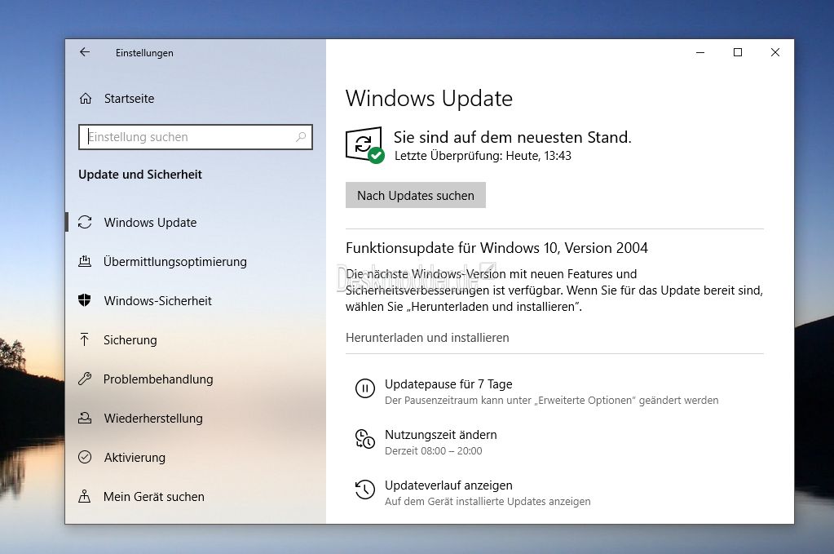Image resolution: width=834 pixels, height=554 pixels.
Task: Maximize the Einstellungen window
Action: click(738, 52)
